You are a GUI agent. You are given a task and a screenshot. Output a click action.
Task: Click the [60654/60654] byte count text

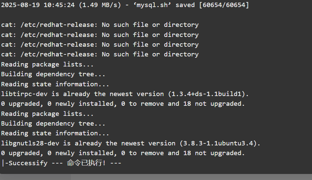pos(224,5)
